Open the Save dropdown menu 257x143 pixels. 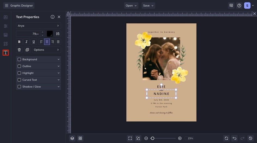point(148,5)
